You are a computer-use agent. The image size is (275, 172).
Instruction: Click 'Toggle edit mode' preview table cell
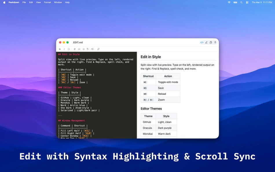168,82
